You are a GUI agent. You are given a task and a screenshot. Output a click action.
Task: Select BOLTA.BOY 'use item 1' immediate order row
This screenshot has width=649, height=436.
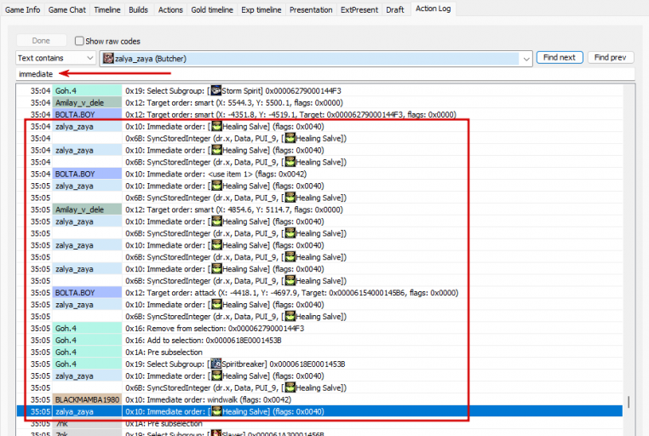[x=319, y=174]
